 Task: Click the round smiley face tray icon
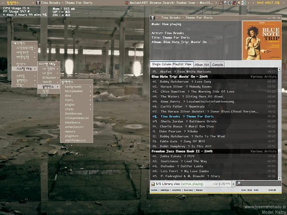pyautogui.click(x=239, y=3)
